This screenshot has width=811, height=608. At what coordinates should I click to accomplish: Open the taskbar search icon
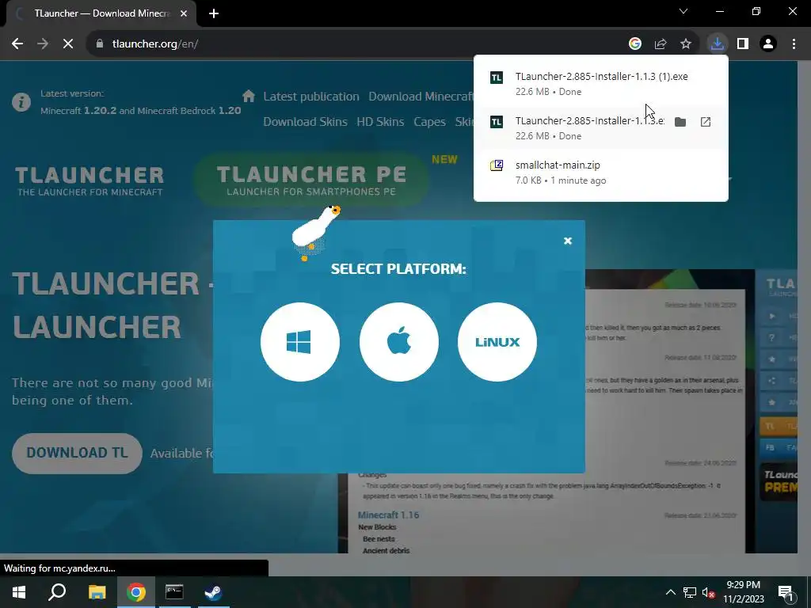[57, 592]
